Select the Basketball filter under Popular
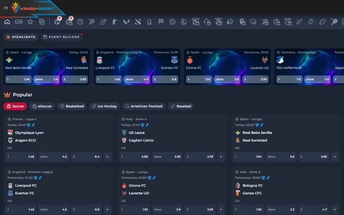The image size is (344, 215). pos(72,106)
